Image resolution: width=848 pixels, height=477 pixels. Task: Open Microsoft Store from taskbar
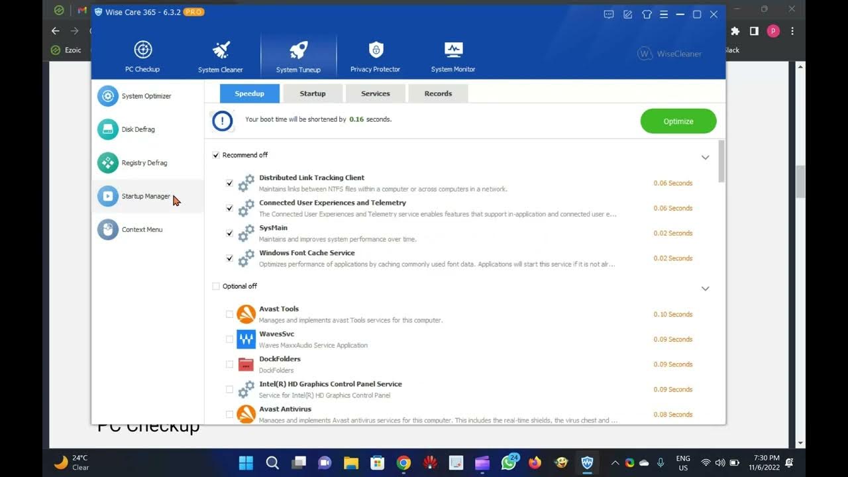point(377,462)
